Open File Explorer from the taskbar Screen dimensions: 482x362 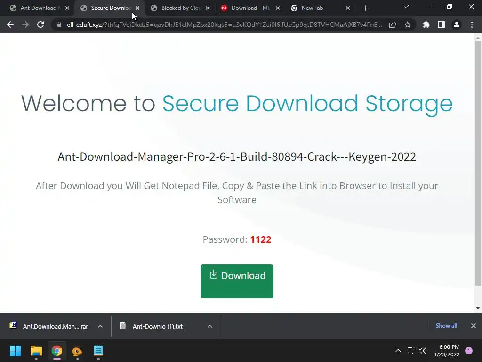(36, 351)
